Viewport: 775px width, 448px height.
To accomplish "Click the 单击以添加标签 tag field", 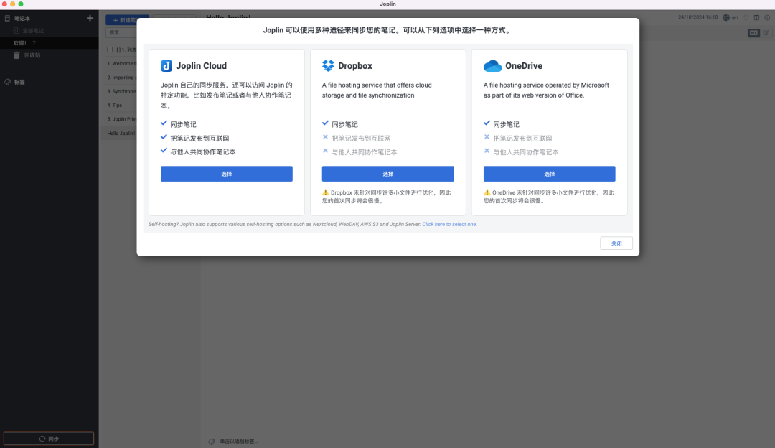I will point(239,442).
